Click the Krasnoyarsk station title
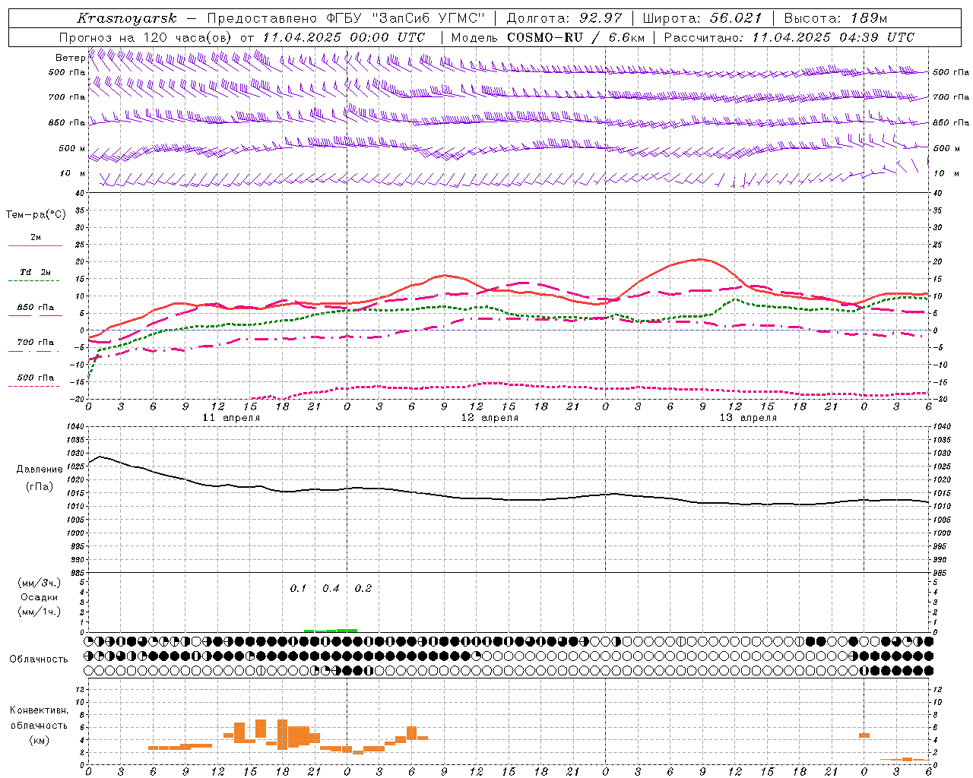This screenshot has height=778, width=973. (x=126, y=18)
